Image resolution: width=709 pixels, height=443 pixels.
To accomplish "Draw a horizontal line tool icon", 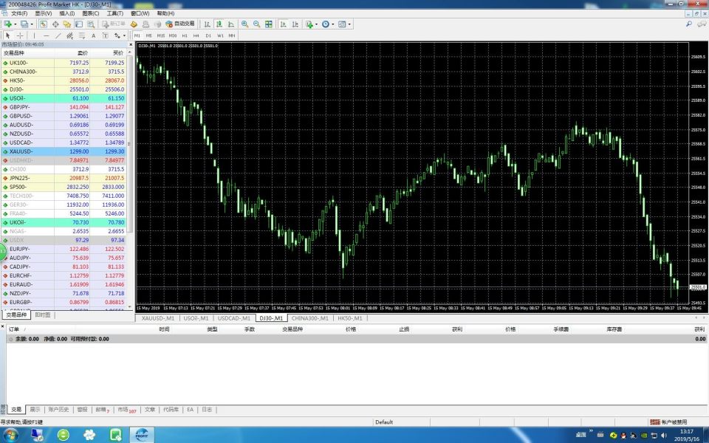I will point(46,35).
